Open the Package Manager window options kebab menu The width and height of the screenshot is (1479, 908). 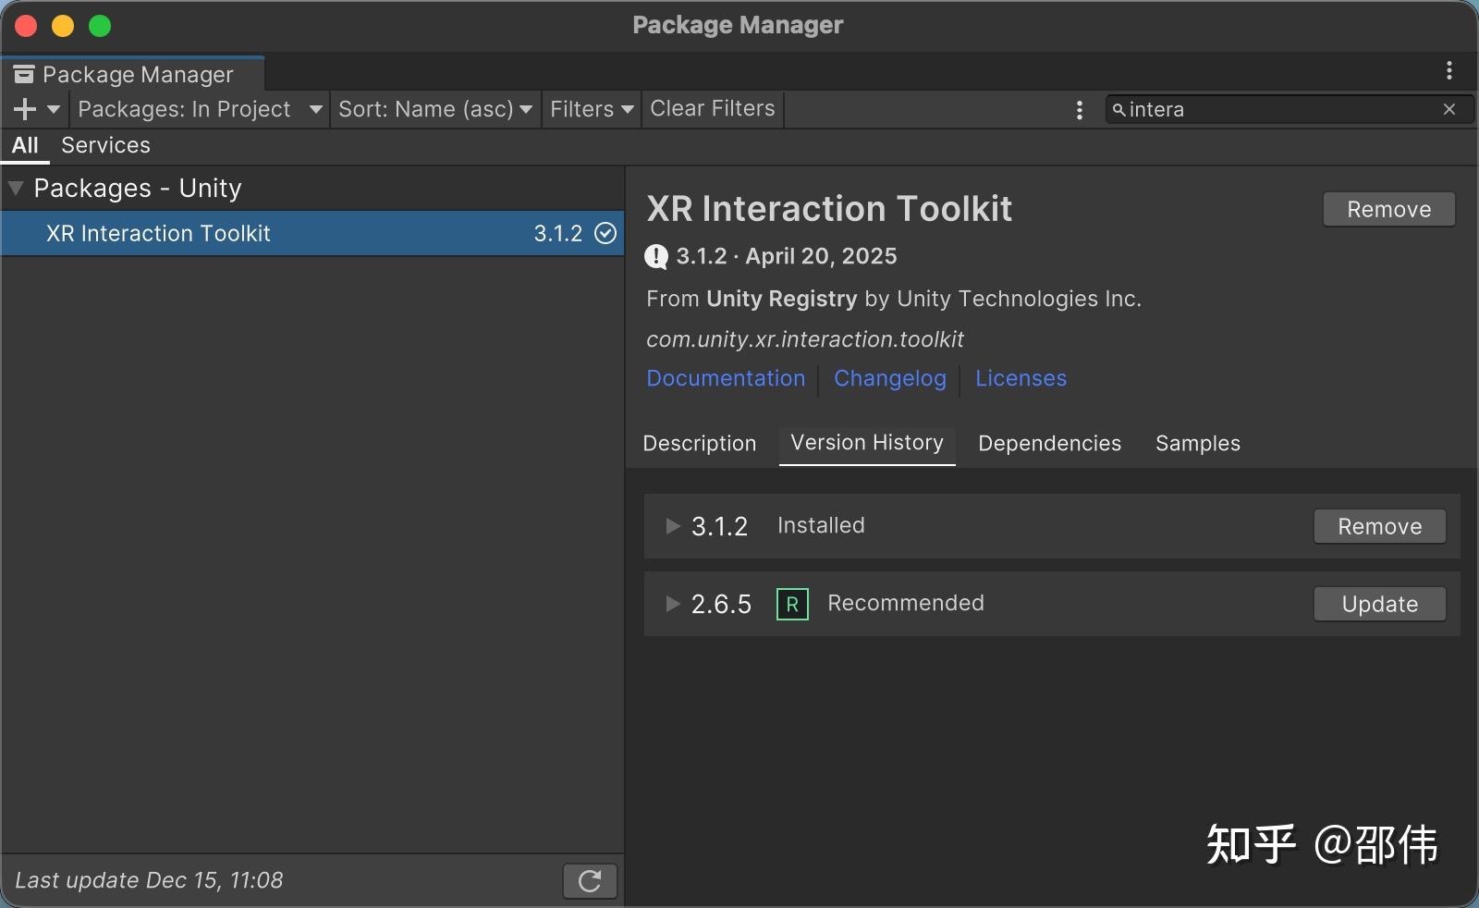[1449, 70]
